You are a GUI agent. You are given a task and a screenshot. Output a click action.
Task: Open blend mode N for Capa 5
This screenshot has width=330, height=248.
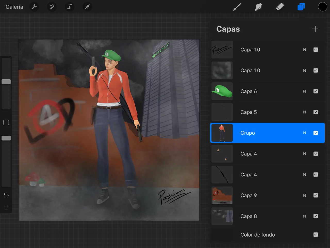[x=304, y=112]
